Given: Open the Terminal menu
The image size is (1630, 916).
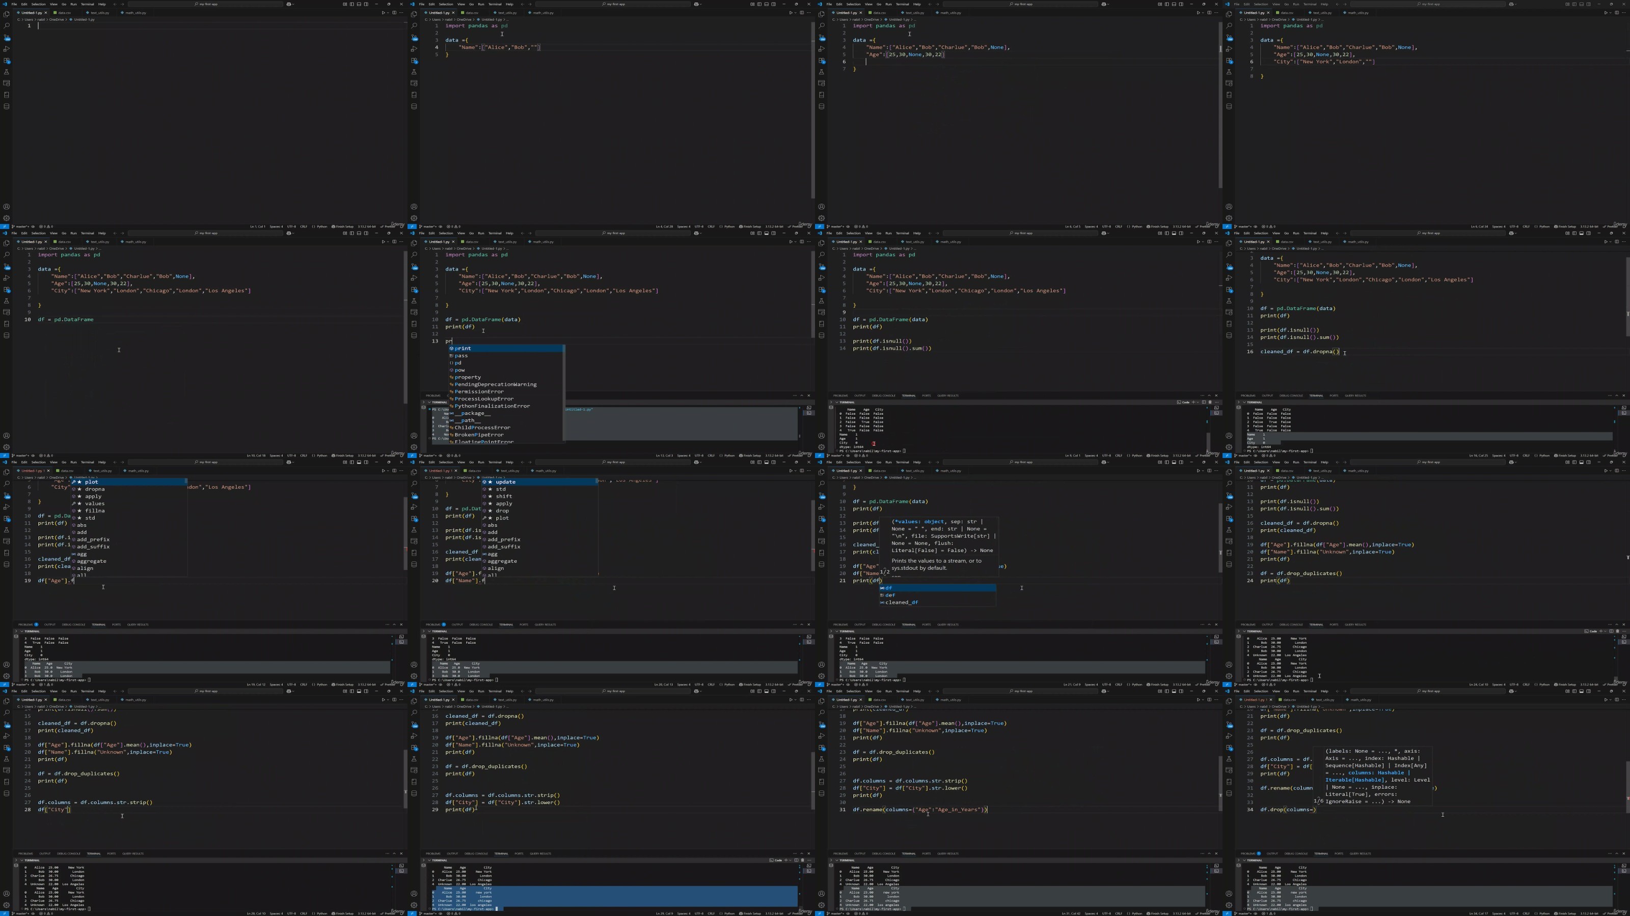Looking at the screenshot, I should [87, 4].
